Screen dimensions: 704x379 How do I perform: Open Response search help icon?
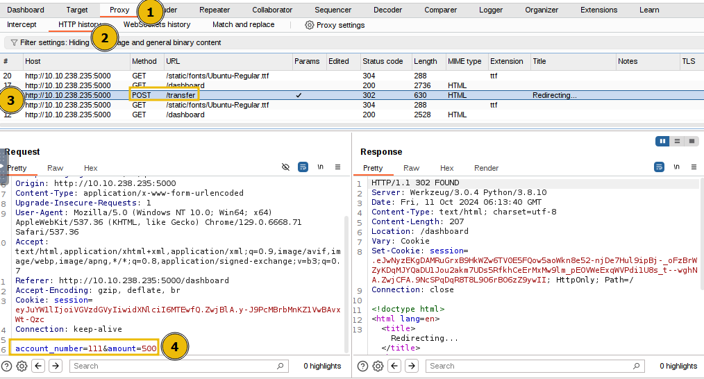pyautogui.click(x=362, y=366)
